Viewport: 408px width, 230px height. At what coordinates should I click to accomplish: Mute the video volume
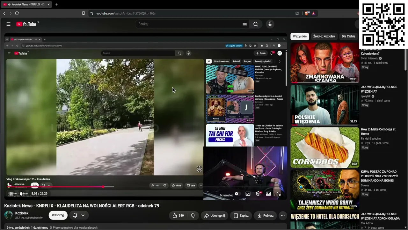click(x=22, y=194)
